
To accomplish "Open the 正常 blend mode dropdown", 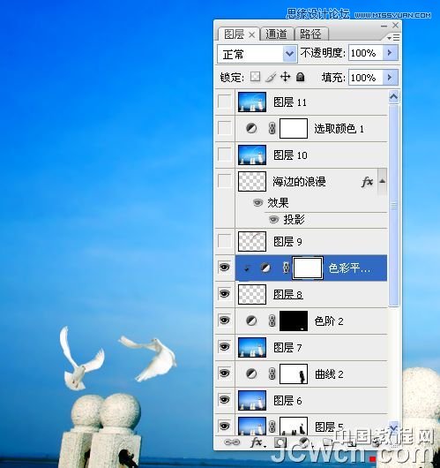I will tap(257, 54).
